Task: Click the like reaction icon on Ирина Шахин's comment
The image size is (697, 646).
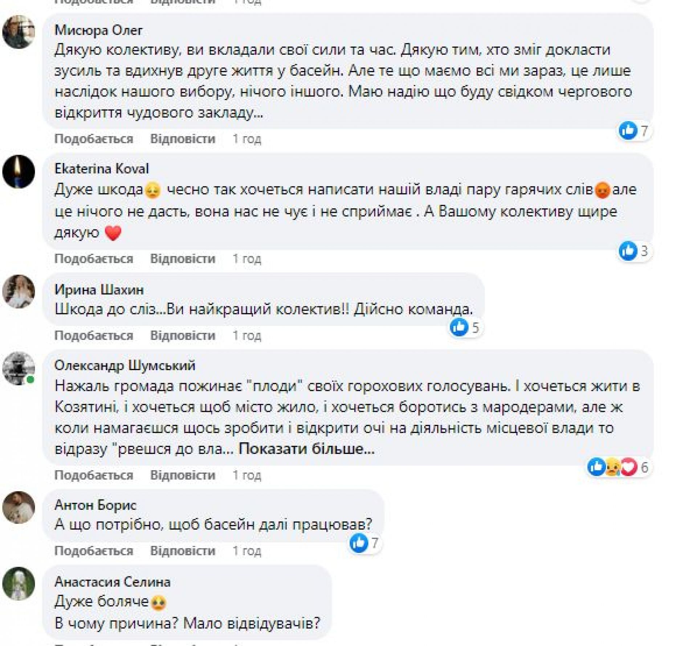Action: pyautogui.click(x=459, y=327)
